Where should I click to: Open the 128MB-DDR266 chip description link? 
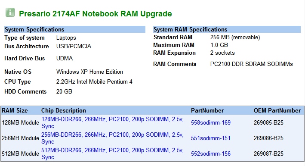pyautogui.click(x=112, y=122)
